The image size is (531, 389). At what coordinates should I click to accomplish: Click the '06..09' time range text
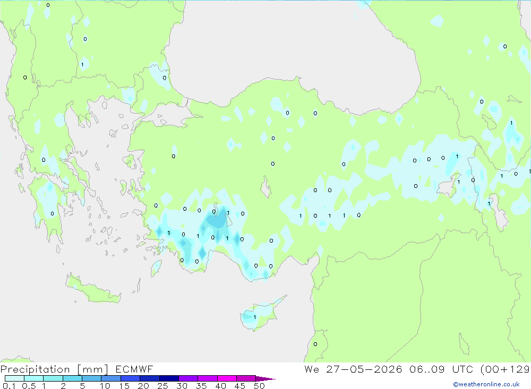click(x=427, y=369)
